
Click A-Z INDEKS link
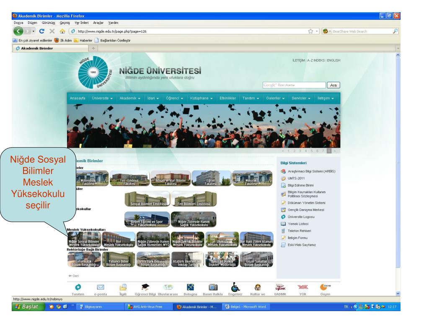(x=316, y=60)
